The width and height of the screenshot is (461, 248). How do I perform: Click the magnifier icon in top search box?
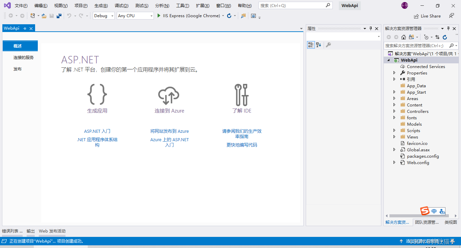(328, 5)
